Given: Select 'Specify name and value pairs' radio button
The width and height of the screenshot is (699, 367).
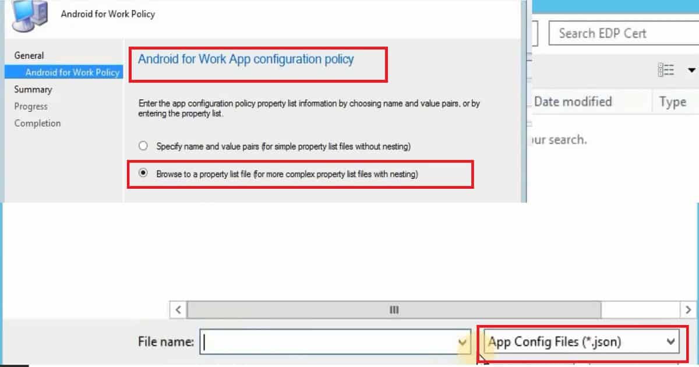Looking at the screenshot, I should (x=143, y=146).
